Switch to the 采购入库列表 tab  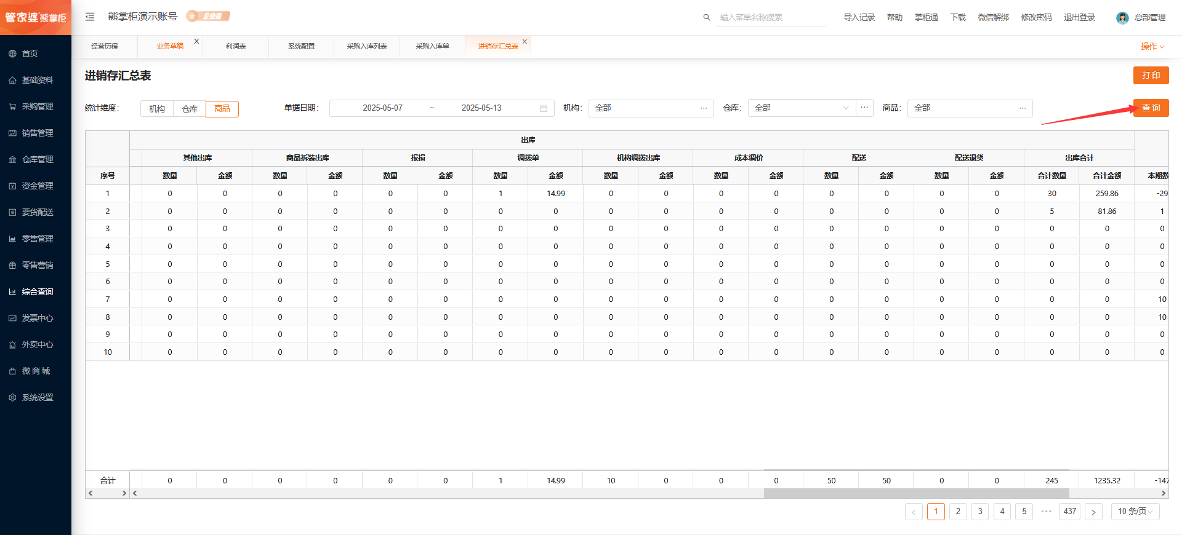click(x=367, y=46)
